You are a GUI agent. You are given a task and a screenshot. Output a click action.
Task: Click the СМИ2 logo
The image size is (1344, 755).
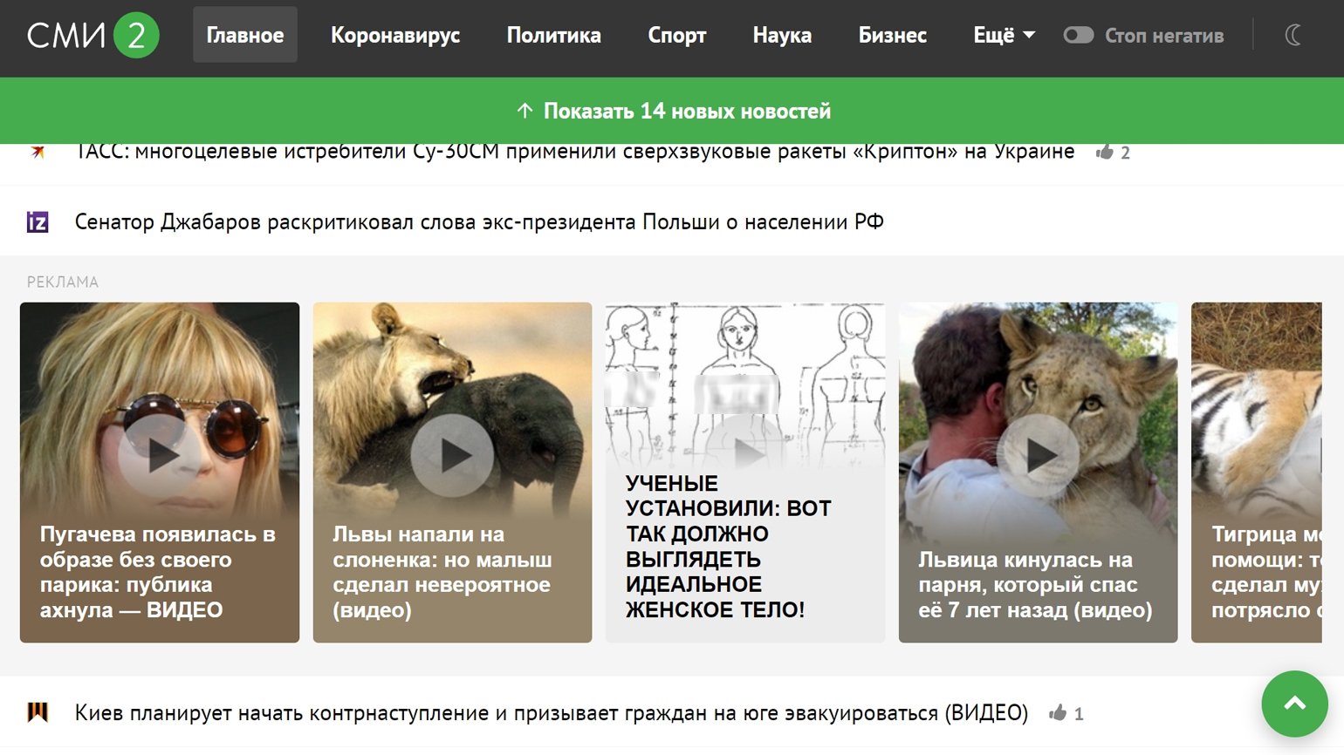pos(93,35)
